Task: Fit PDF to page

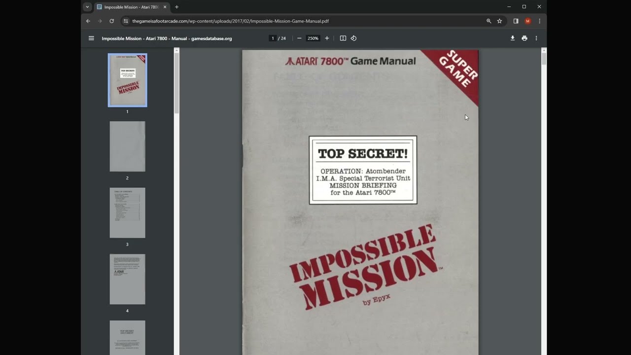Action: [x=343, y=38]
